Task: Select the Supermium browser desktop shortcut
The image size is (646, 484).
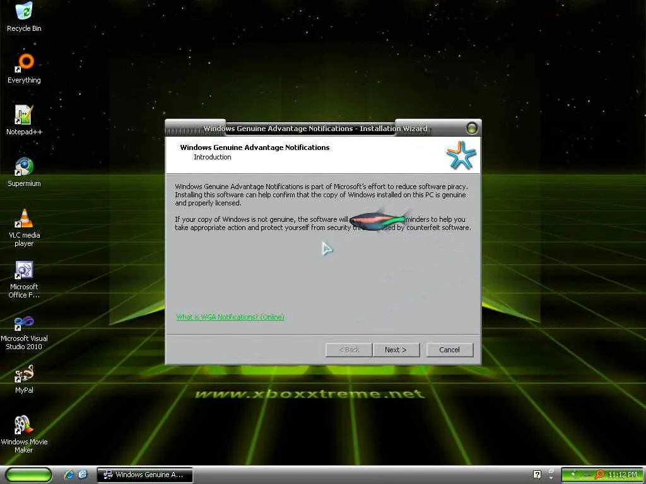Action: [25, 171]
